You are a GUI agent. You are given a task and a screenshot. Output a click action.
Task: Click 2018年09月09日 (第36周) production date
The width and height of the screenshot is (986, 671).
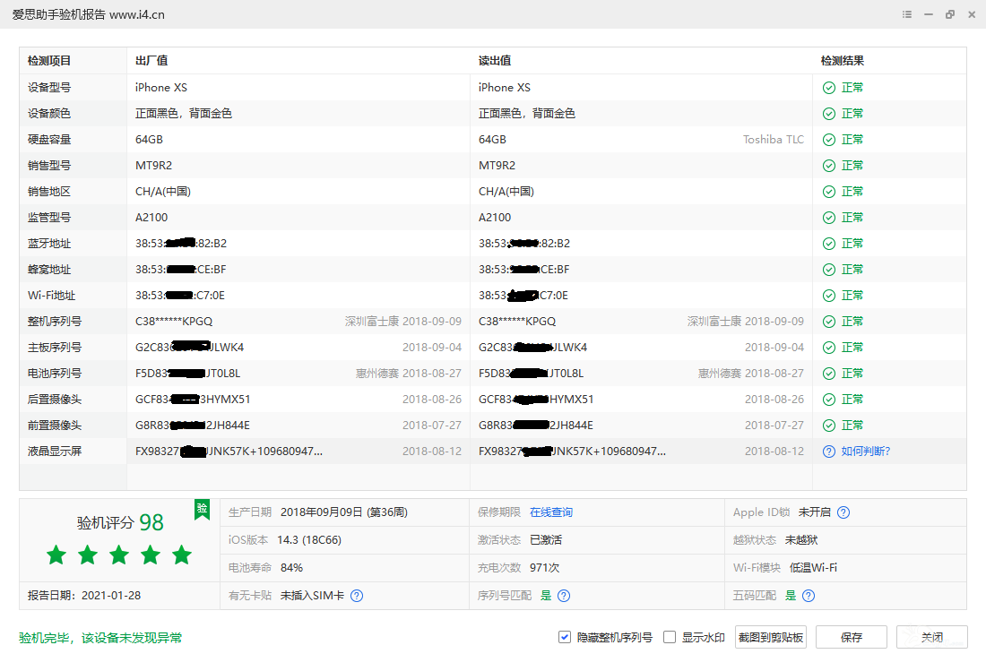(x=344, y=512)
